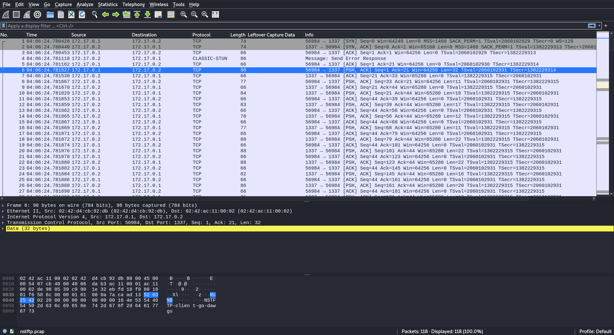
Task: Click the highlighted hex bytes 52 63
Action: [x=151, y=295]
